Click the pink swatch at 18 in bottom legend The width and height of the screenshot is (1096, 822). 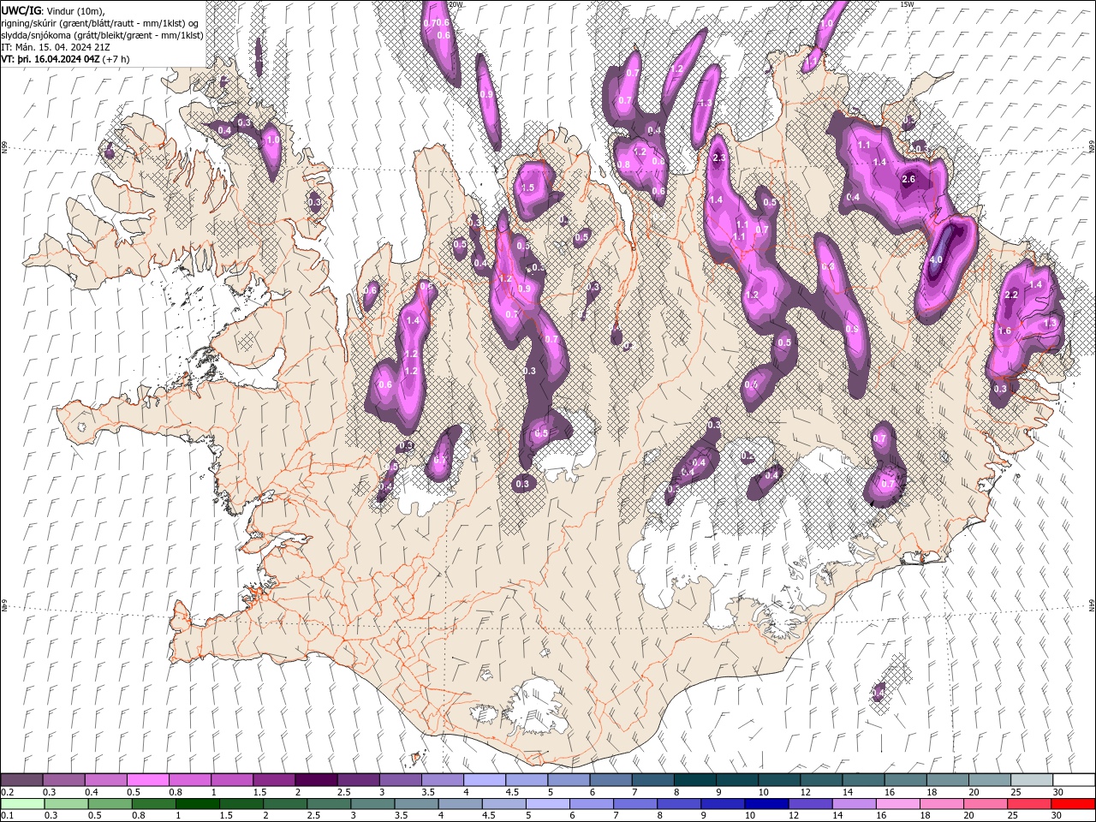click(x=942, y=804)
